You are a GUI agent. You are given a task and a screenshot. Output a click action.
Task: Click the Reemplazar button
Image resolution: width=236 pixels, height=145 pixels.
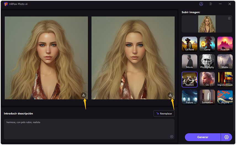click(164, 113)
